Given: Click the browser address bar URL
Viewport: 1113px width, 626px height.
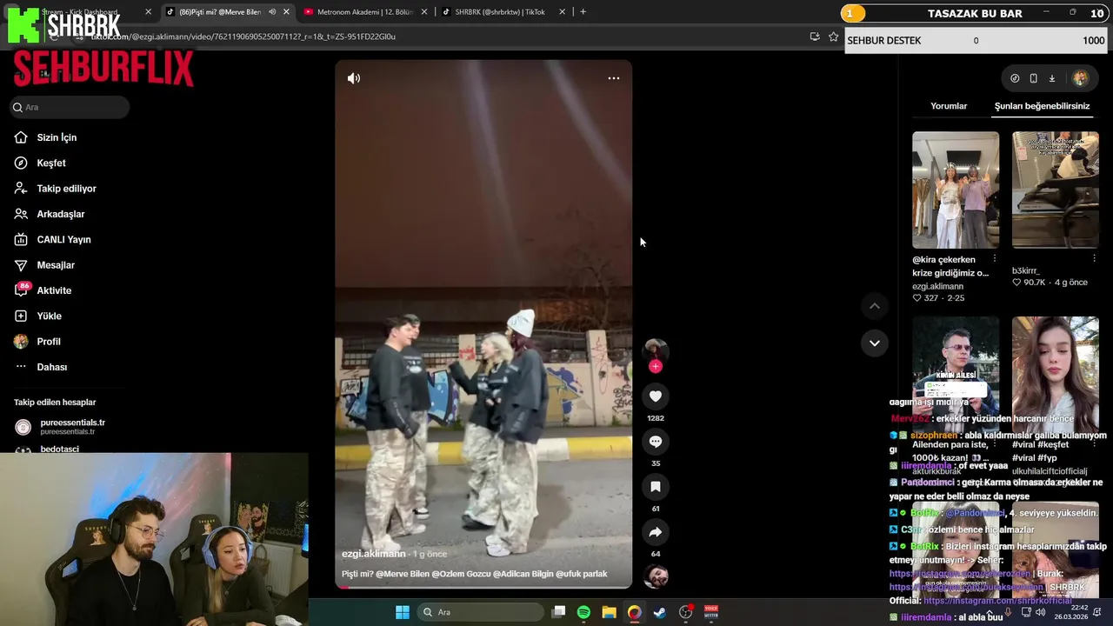Looking at the screenshot, I should [x=243, y=37].
